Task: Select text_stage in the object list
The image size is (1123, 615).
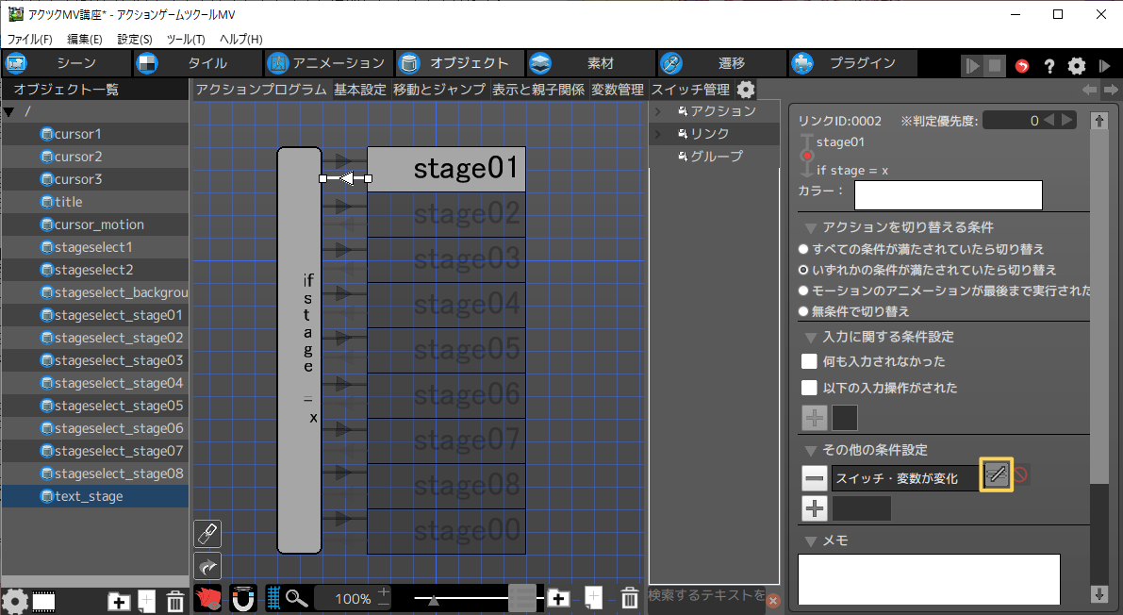Action: pyautogui.click(x=89, y=496)
